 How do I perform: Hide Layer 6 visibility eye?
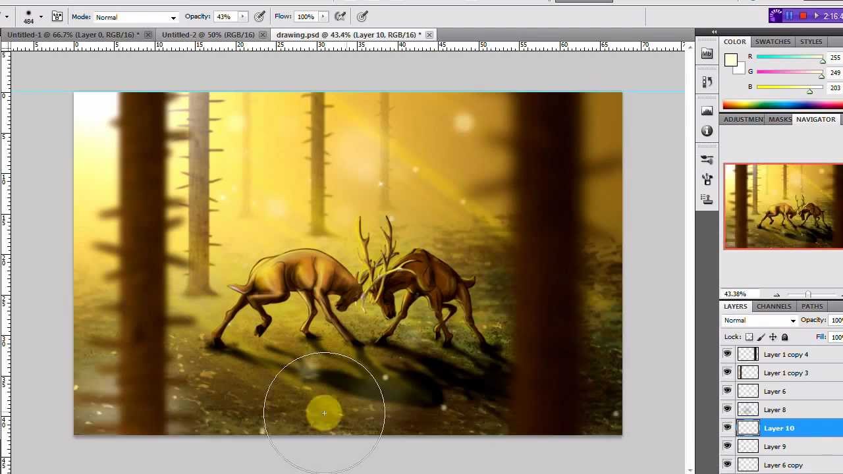727,391
